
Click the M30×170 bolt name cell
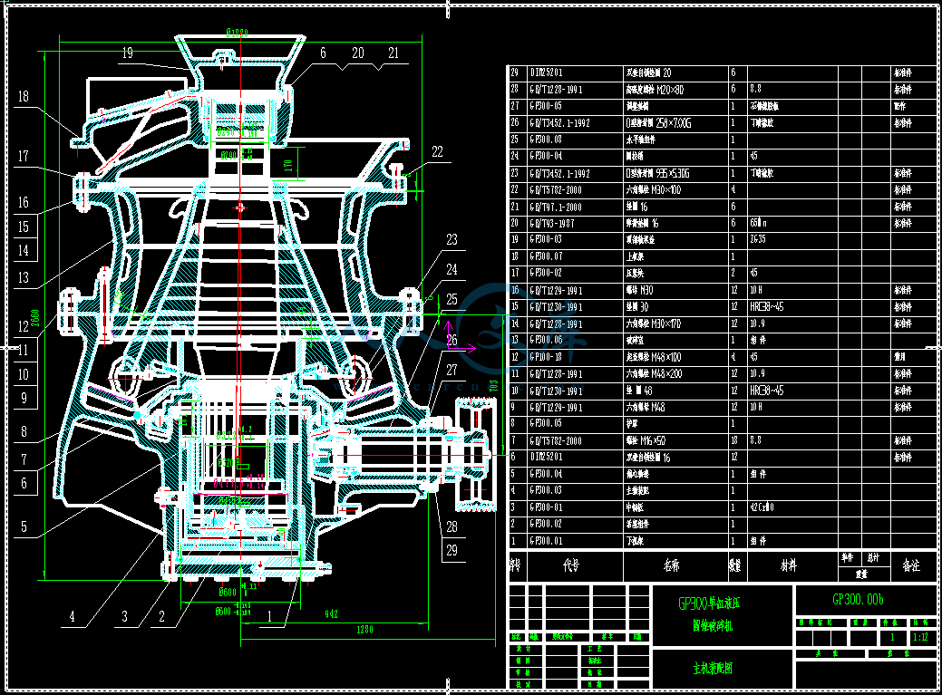point(654,324)
